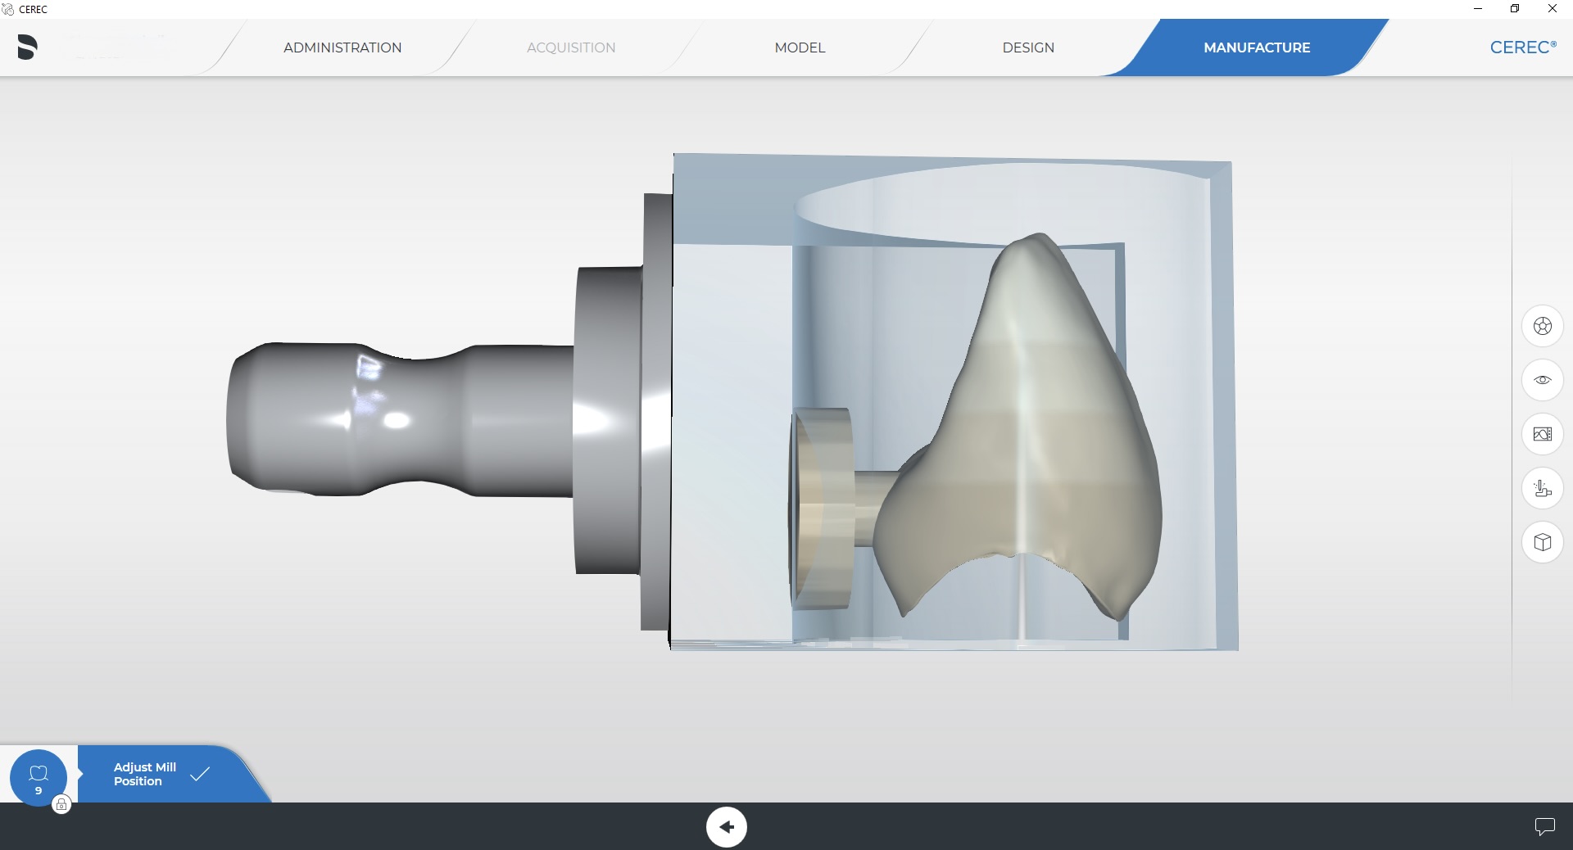The width and height of the screenshot is (1573, 850).
Task: Click the Dentsply Sirona logo at top left
Action: pos(27,47)
